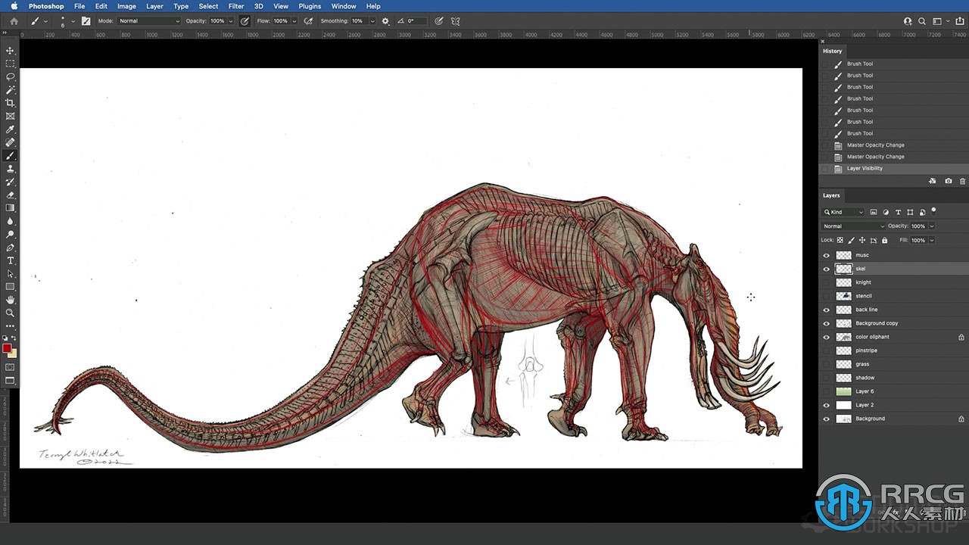The height and width of the screenshot is (545, 969).
Task: Open layer Fill dropdown arrow
Action: pos(931,240)
